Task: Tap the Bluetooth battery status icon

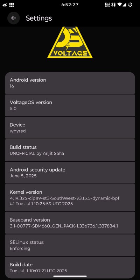Action: (x=113, y=5)
